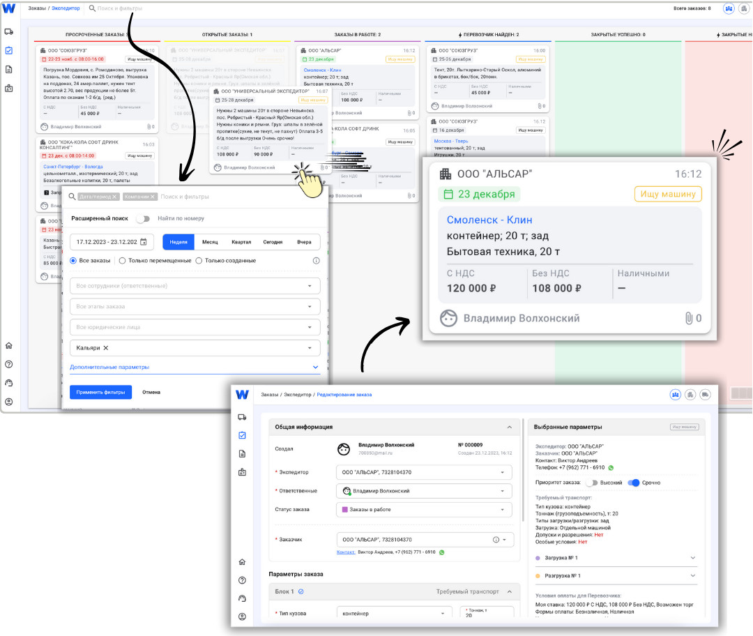
Task: Click edit badge icon next to Блок 1
Action: click(301, 592)
